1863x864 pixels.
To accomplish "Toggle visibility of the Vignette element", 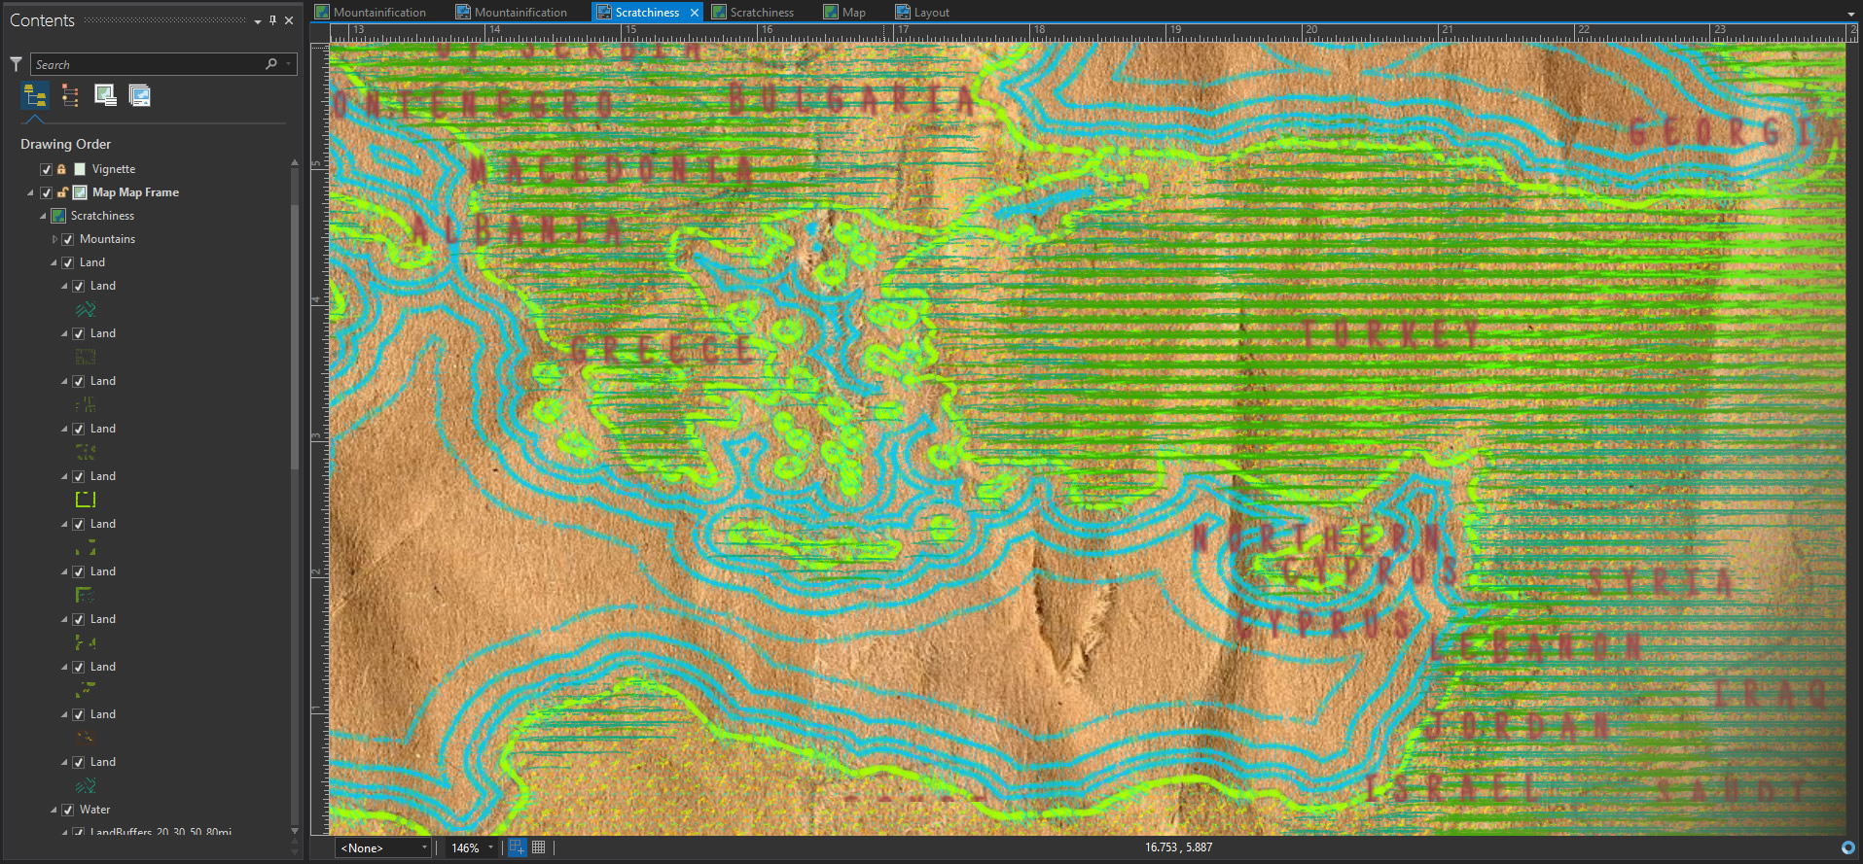I will (x=46, y=169).
